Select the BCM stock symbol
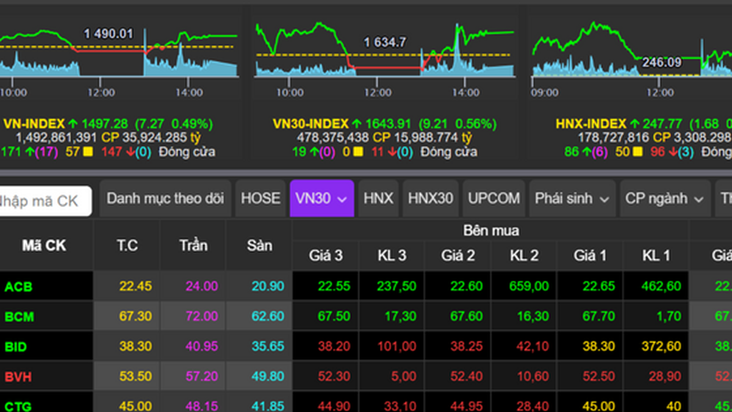This screenshot has height=412, width=732. pos(20,317)
